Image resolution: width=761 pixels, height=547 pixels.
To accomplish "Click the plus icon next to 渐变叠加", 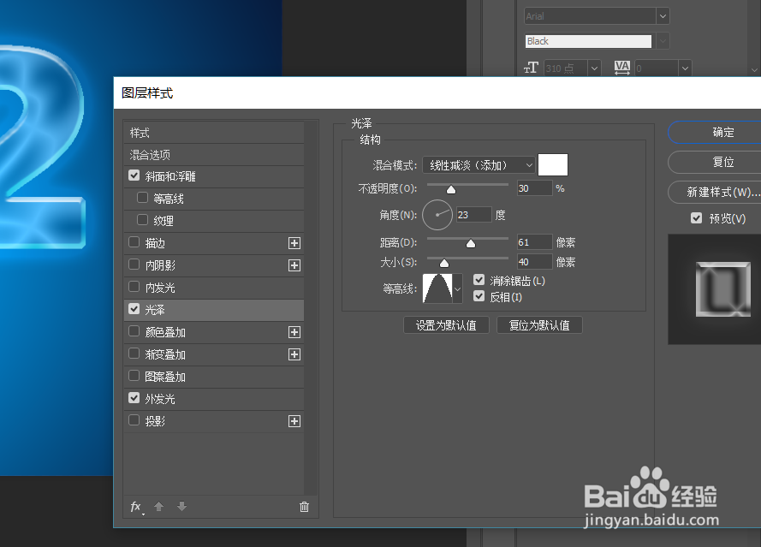I will point(294,354).
